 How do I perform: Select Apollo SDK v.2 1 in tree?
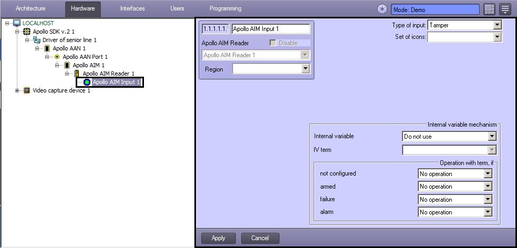pyautogui.click(x=54, y=32)
